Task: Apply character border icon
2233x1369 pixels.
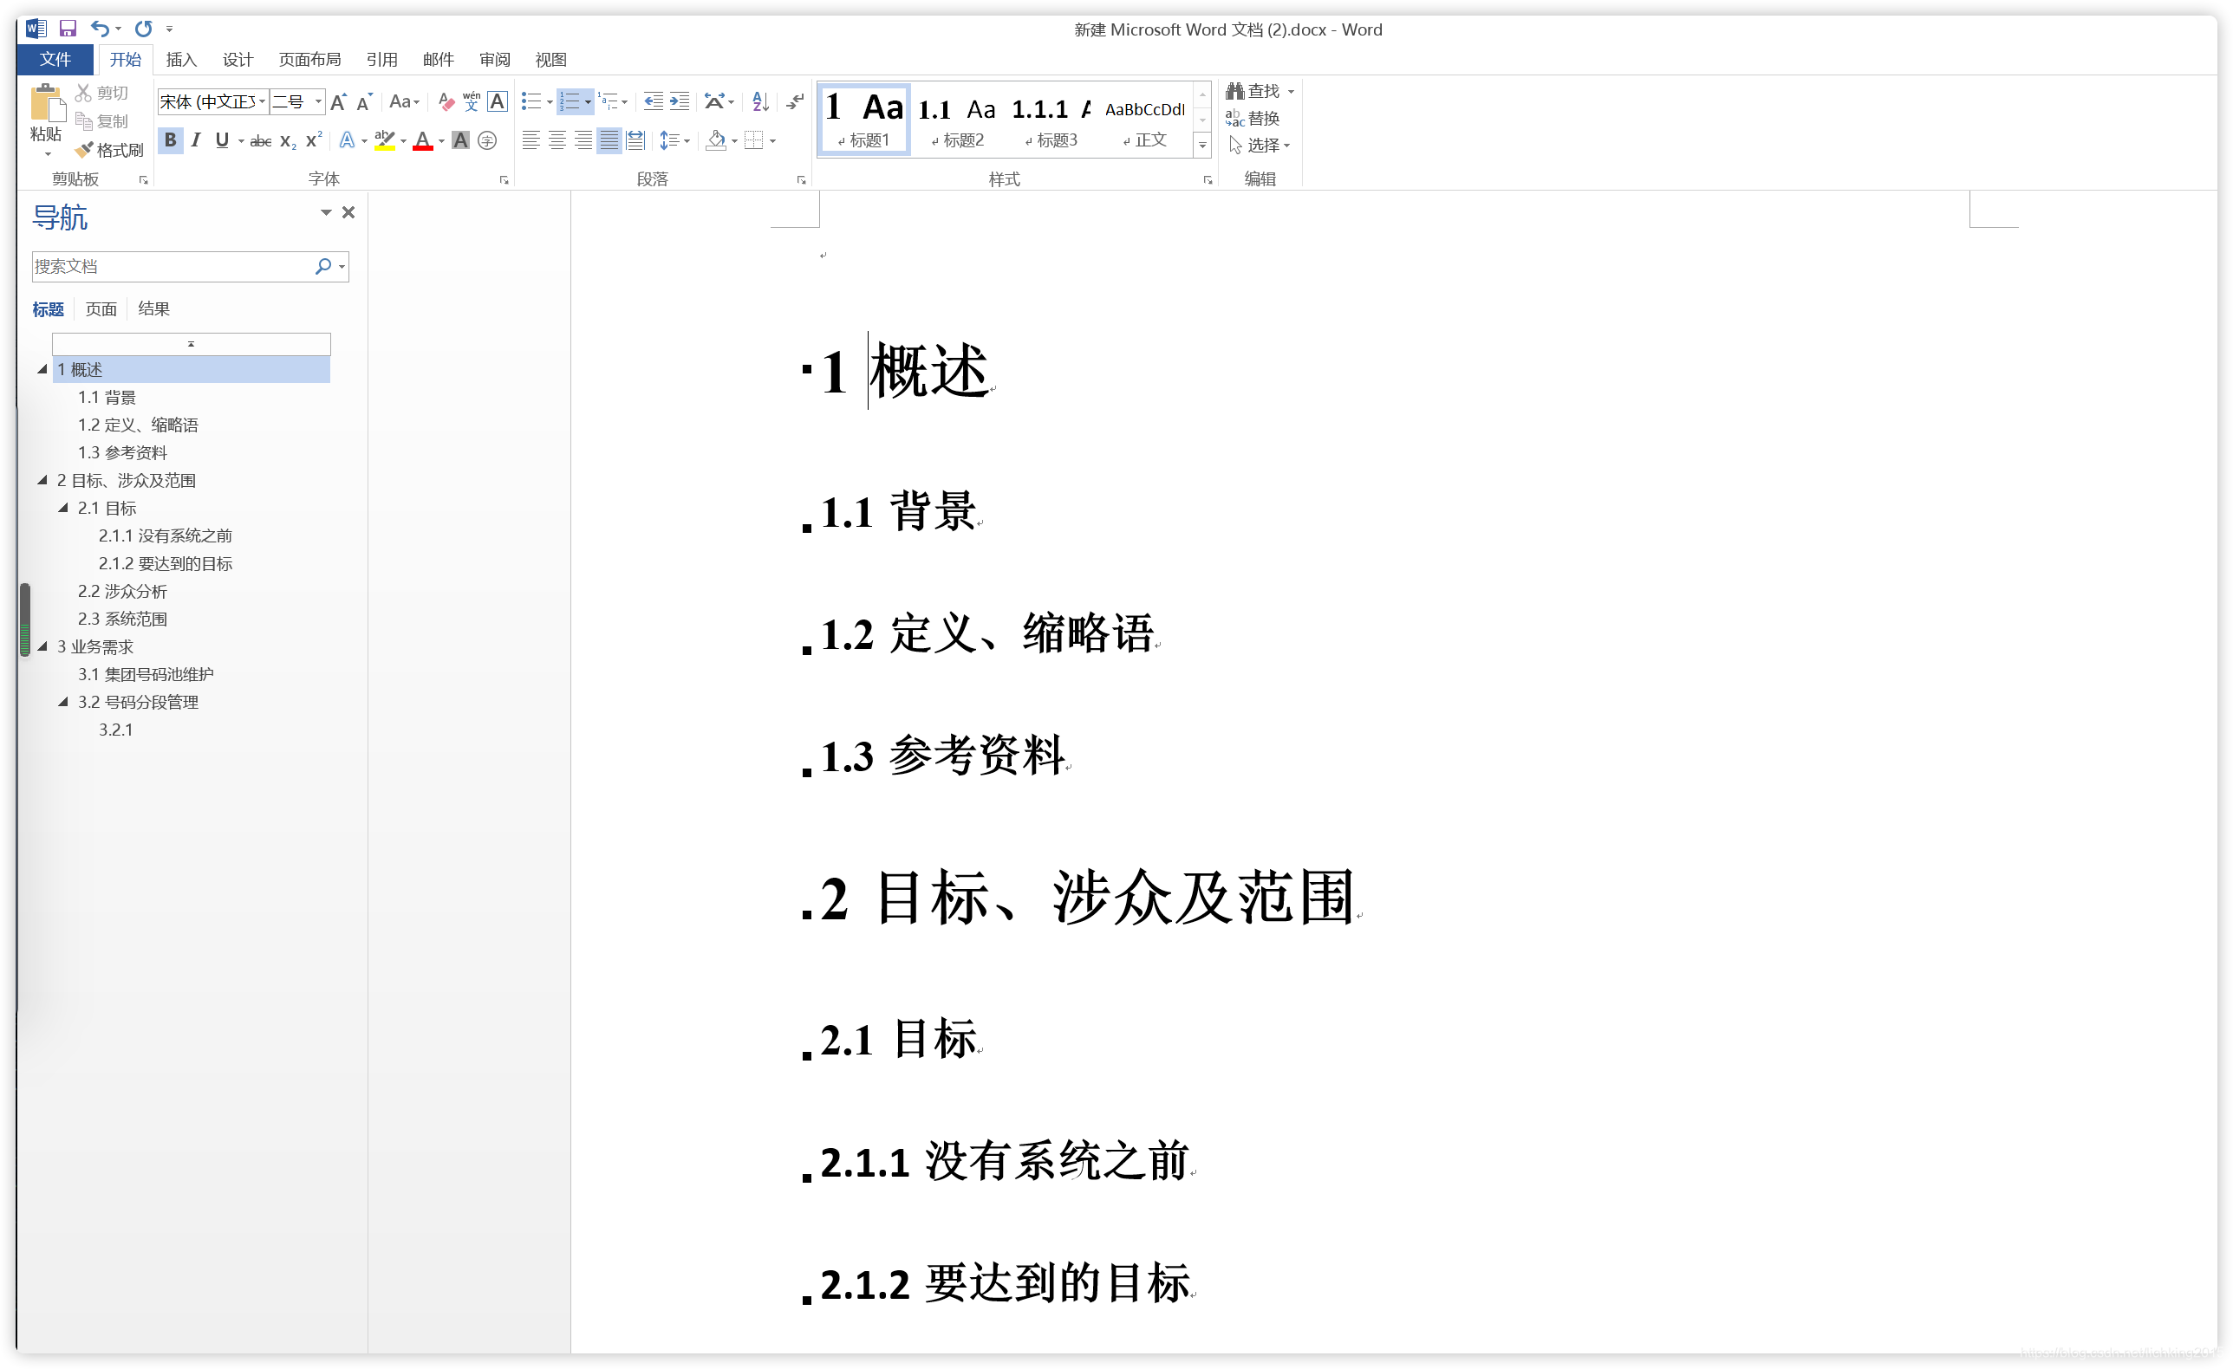Action: 498,101
